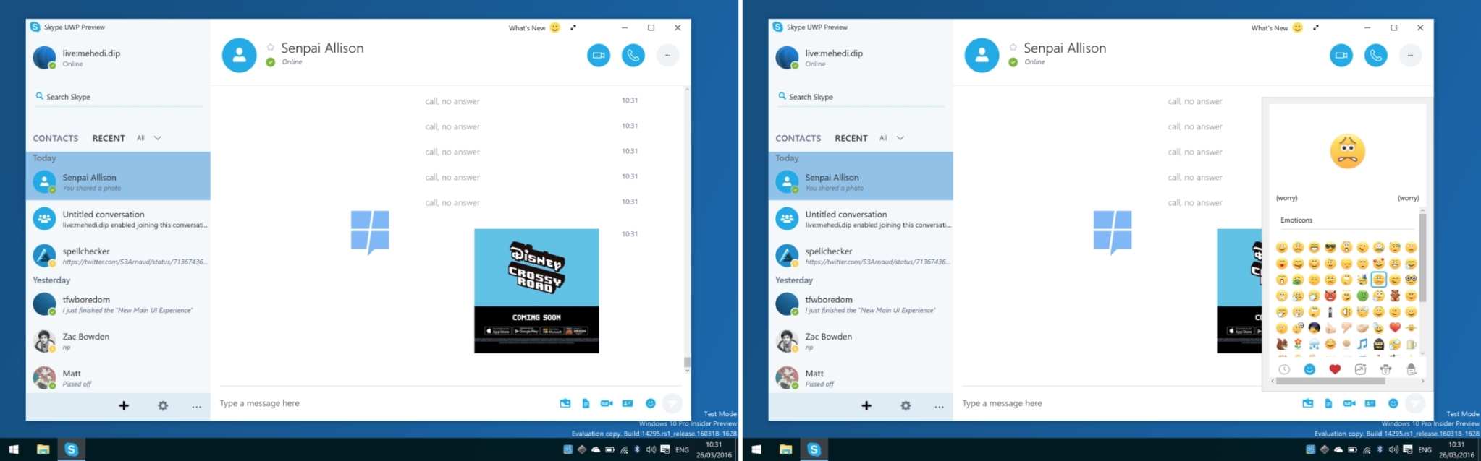Switch to CONTACTS tab in left window

pyautogui.click(x=55, y=138)
